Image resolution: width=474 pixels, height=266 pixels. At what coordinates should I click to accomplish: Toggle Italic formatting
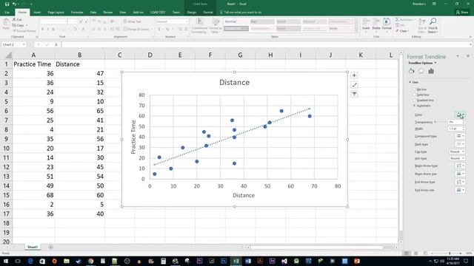coord(48,30)
